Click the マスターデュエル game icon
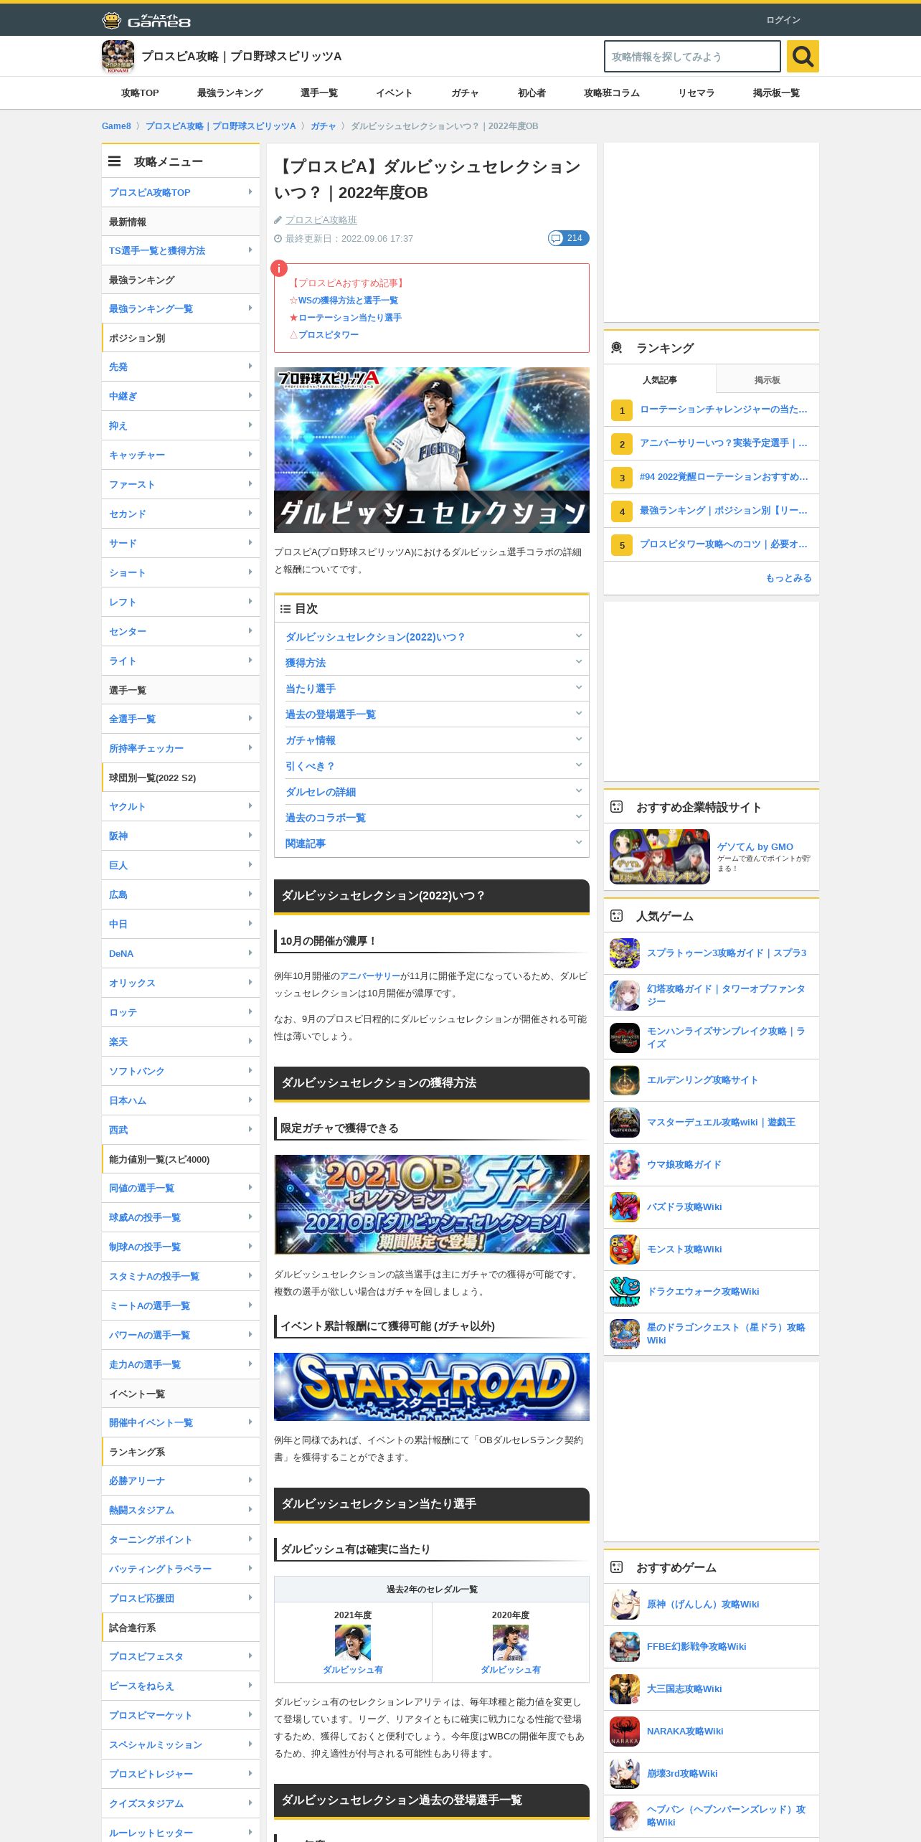The width and height of the screenshot is (921, 1842). [625, 1123]
